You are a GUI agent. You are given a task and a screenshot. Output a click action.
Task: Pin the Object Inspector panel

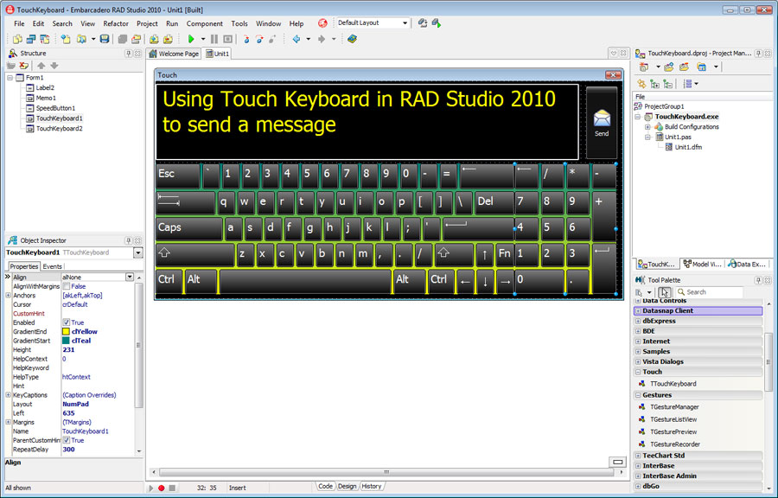point(129,240)
